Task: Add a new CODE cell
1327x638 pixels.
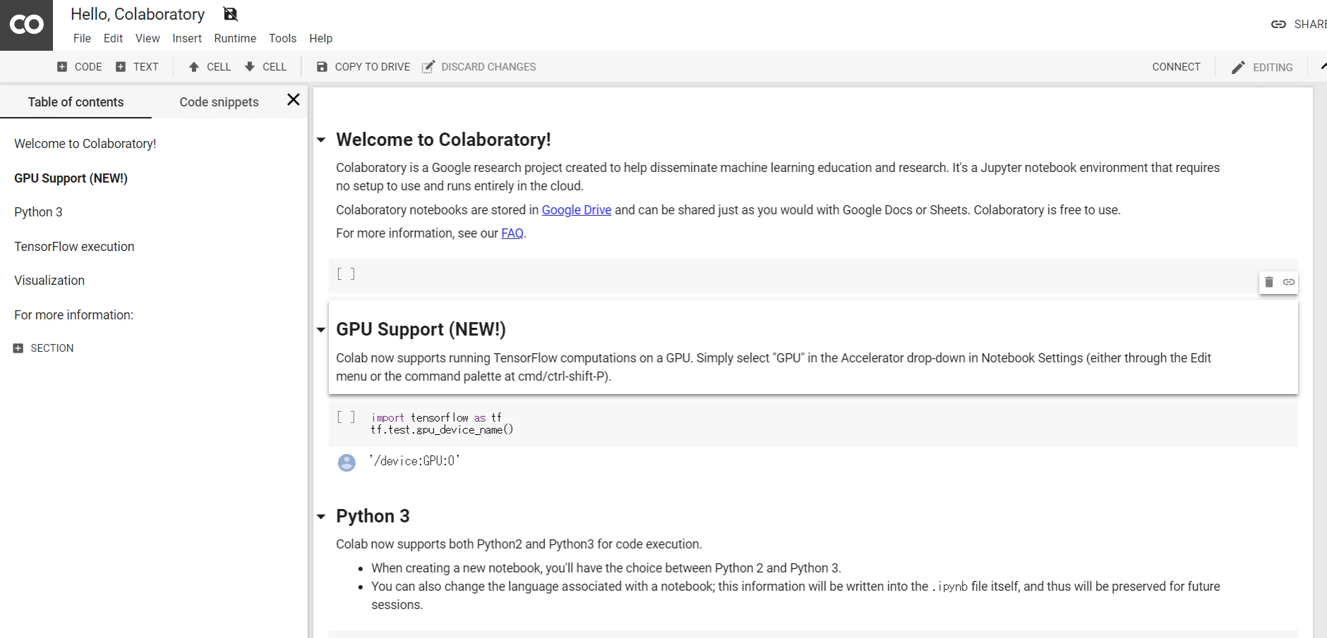Action: coord(79,67)
